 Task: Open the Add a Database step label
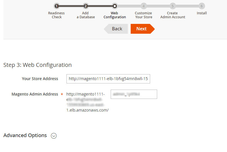(86, 15)
